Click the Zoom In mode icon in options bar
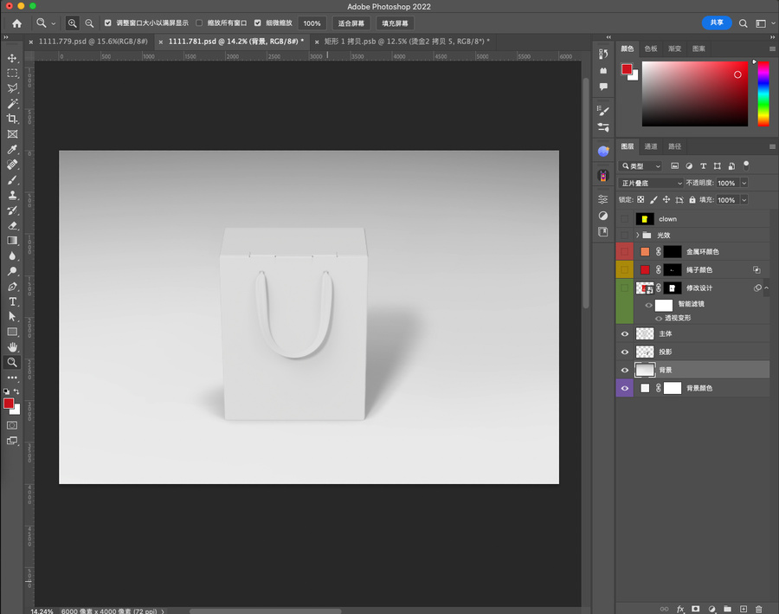This screenshot has height=614, width=779. (x=73, y=23)
